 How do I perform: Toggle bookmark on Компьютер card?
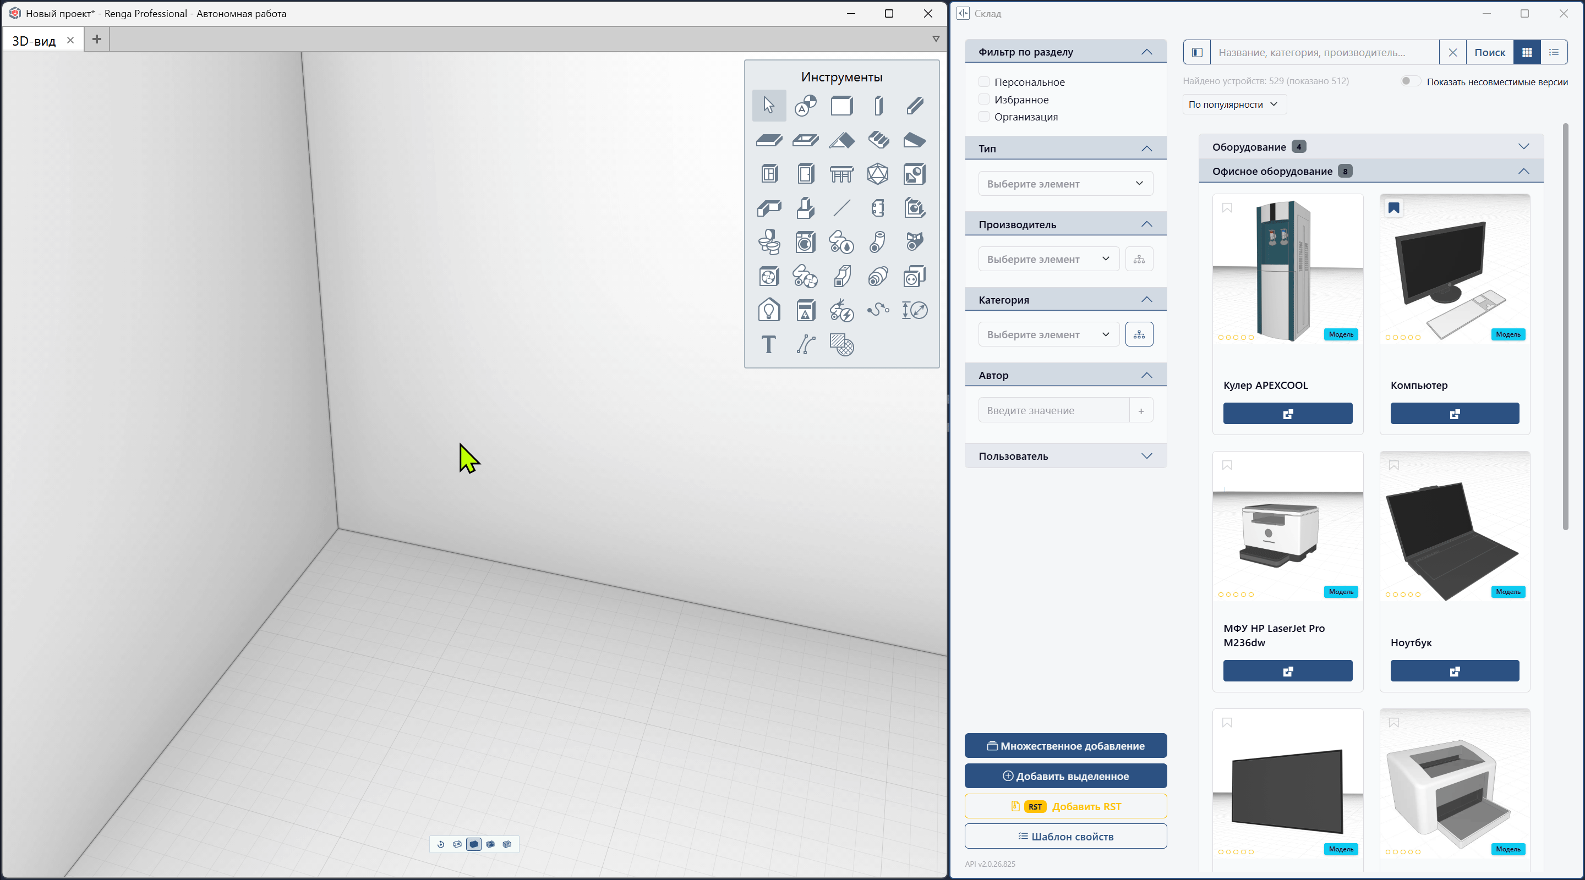coord(1393,208)
